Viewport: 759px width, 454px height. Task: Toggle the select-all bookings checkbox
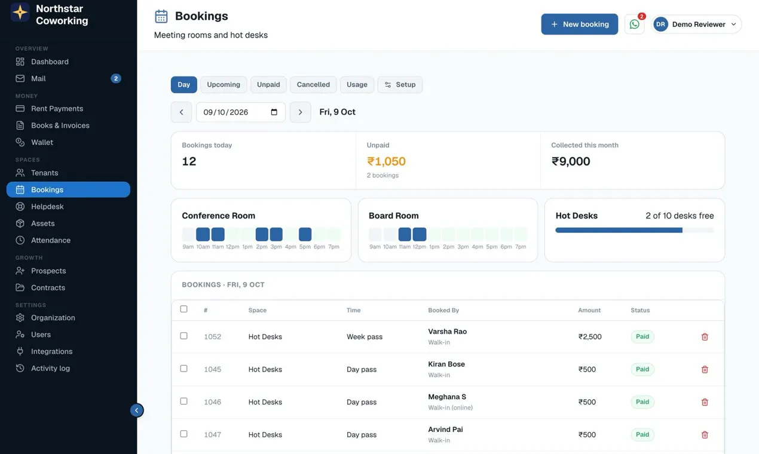pos(183,309)
